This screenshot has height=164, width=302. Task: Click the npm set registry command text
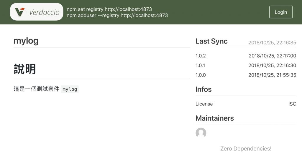click(109, 9)
